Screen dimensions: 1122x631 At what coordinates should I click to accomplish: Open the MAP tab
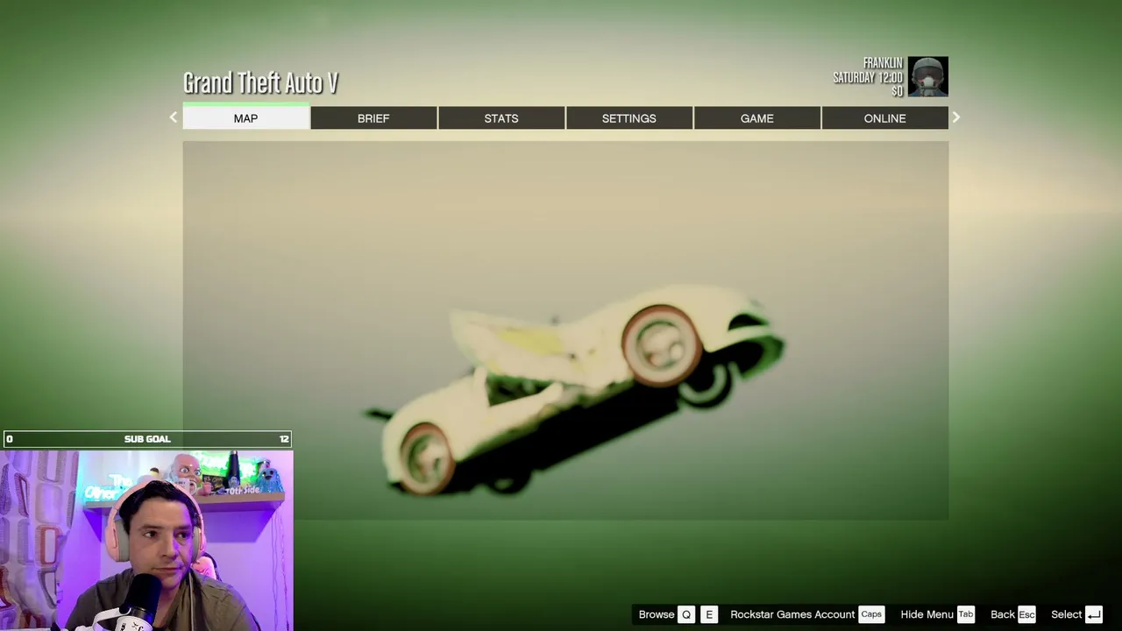point(246,118)
